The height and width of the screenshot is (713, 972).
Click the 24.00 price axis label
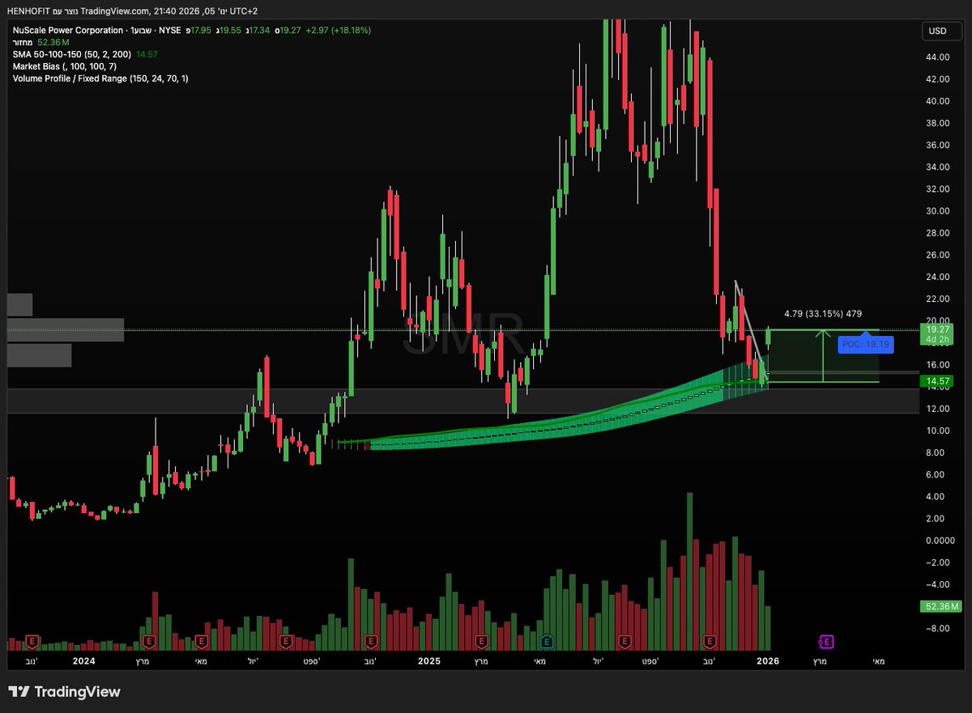point(938,277)
